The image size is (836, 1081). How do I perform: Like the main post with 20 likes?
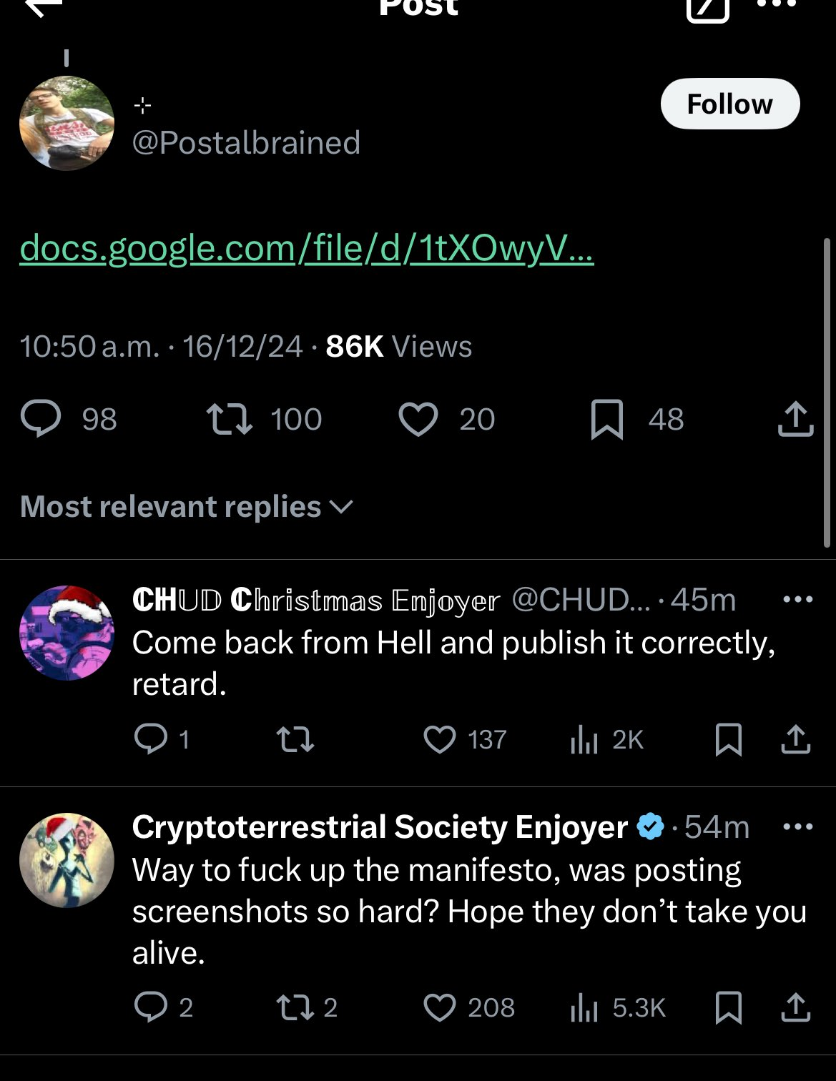pos(418,419)
